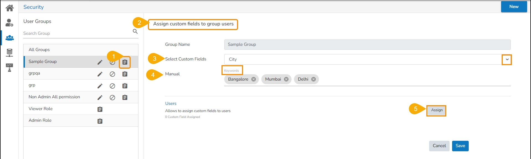Remove the Mumbai keyword chip

tap(286, 79)
